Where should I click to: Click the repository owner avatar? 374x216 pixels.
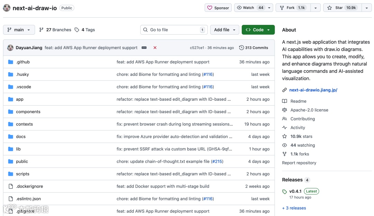point(7,8)
